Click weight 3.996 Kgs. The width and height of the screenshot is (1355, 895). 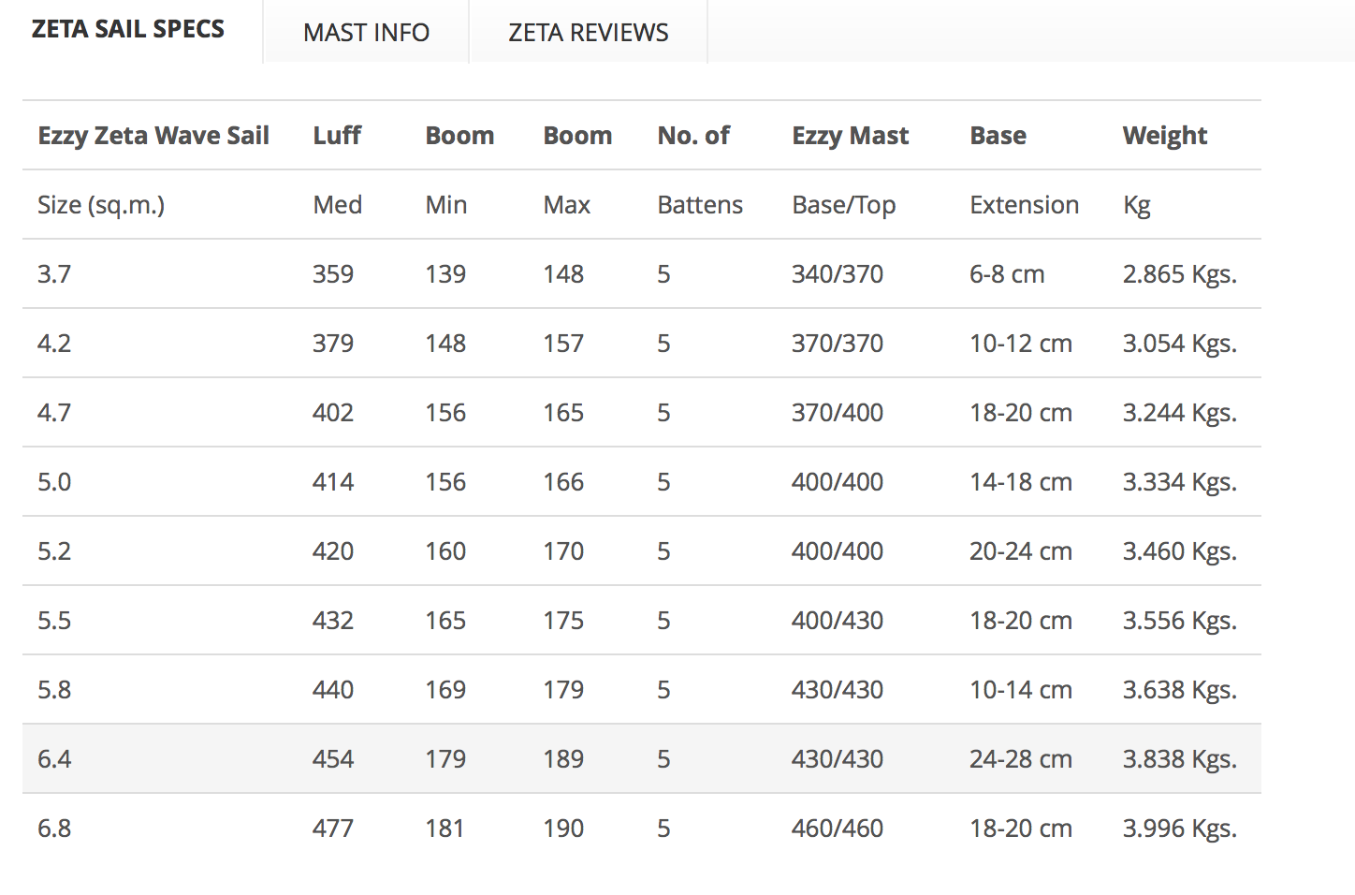click(1179, 829)
